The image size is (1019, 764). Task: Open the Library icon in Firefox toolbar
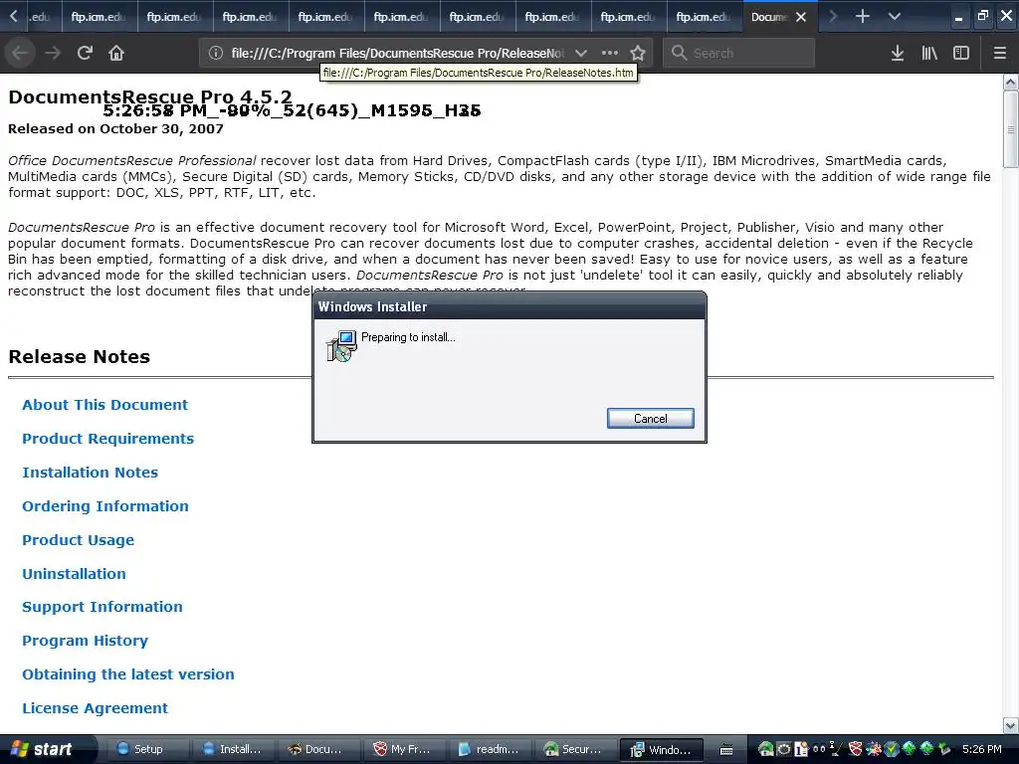pos(929,53)
